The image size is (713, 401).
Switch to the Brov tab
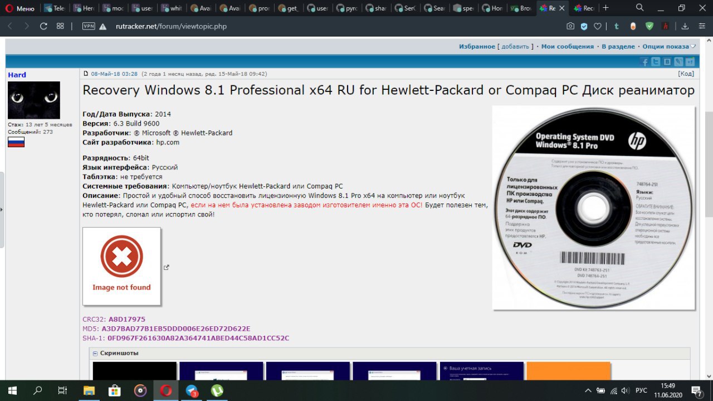coord(522,8)
